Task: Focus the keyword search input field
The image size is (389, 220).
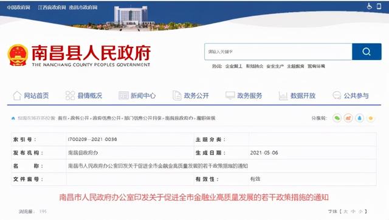Action: [278, 52]
